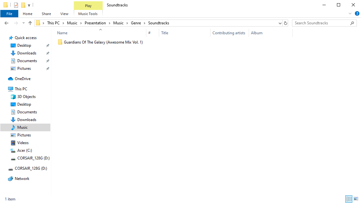This screenshot has width=361, height=203.
Task: Click the Soundtracks breadcrumb in address bar
Action: click(159, 23)
